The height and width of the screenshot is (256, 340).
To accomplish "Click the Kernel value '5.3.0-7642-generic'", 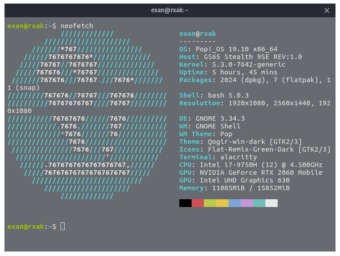I will click(x=249, y=64).
